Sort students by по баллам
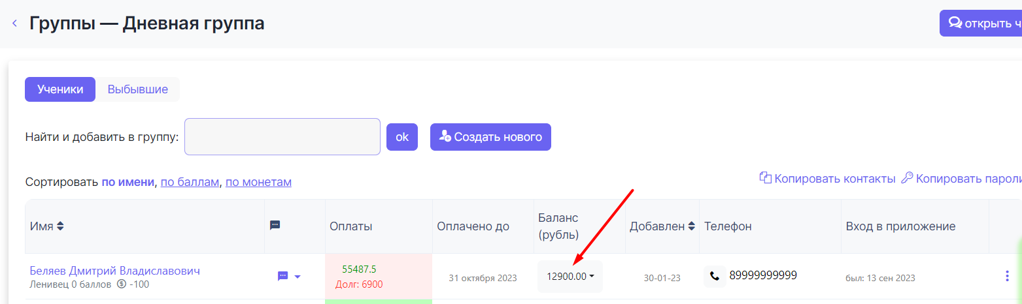The width and height of the screenshot is (1022, 304). point(190,182)
